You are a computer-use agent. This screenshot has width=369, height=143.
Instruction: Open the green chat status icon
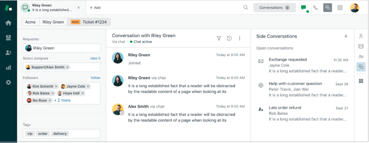tap(304, 8)
